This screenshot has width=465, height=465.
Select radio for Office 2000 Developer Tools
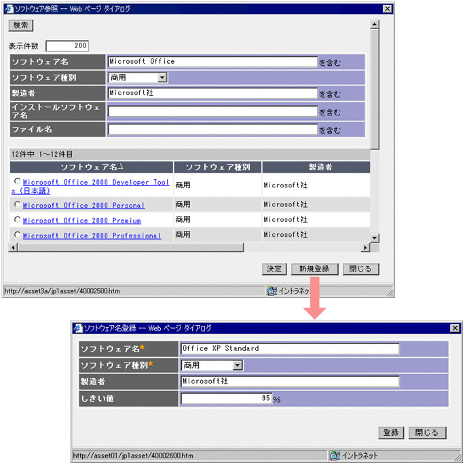coord(17,181)
